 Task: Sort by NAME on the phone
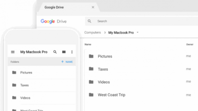click(69, 62)
